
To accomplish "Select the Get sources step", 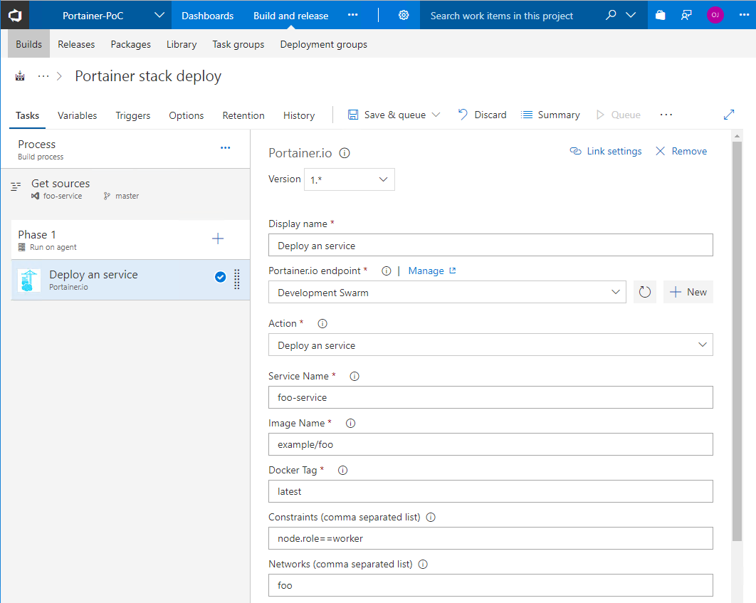I will click(x=125, y=189).
